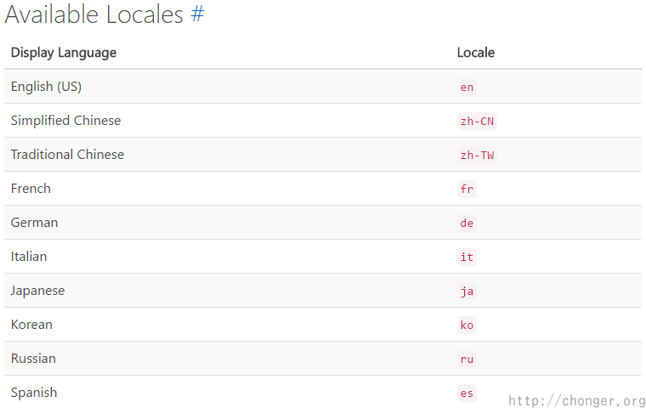Select the German row label
Viewport: 646px width, 408px height.
pyautogui.click(x=34, y=223)
